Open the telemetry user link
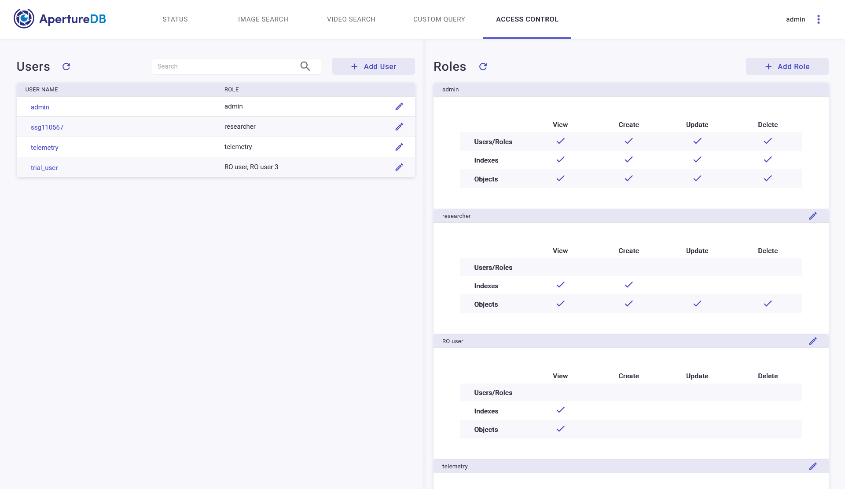 point(44,148)
